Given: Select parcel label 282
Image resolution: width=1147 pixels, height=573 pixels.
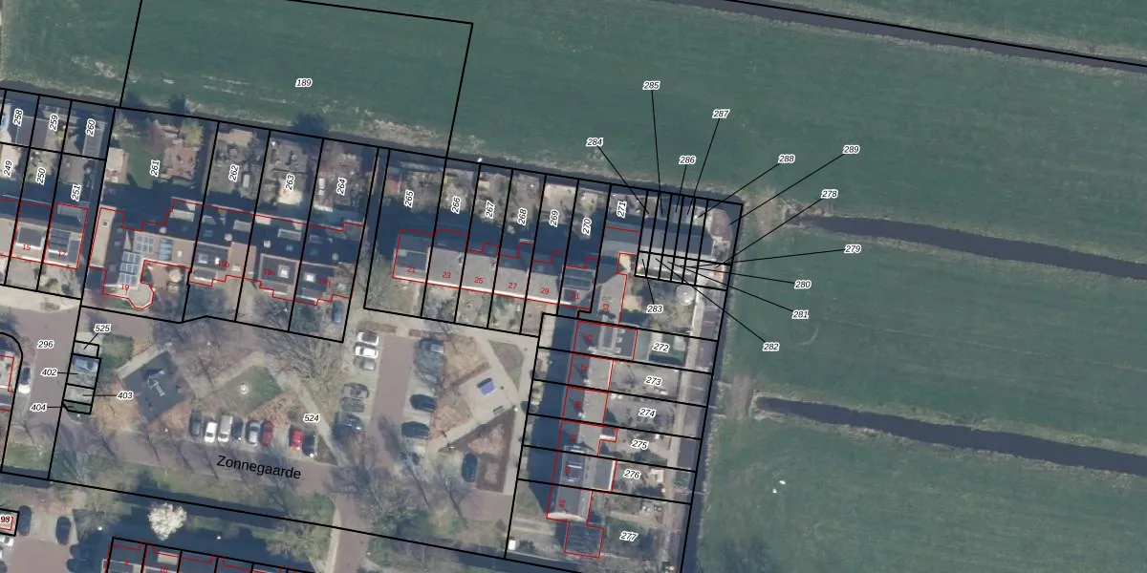Looking at the screenshot, I should pos(770,347).
